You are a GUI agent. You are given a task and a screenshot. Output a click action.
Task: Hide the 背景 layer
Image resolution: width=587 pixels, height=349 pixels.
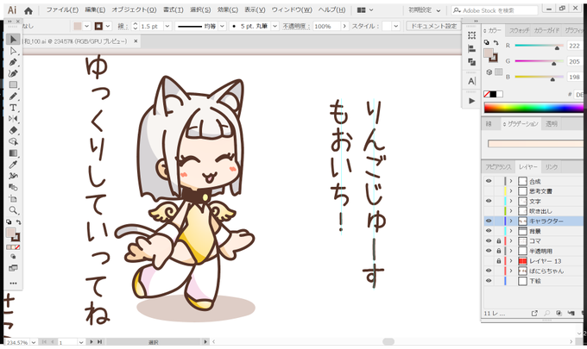tap(489, 231)
